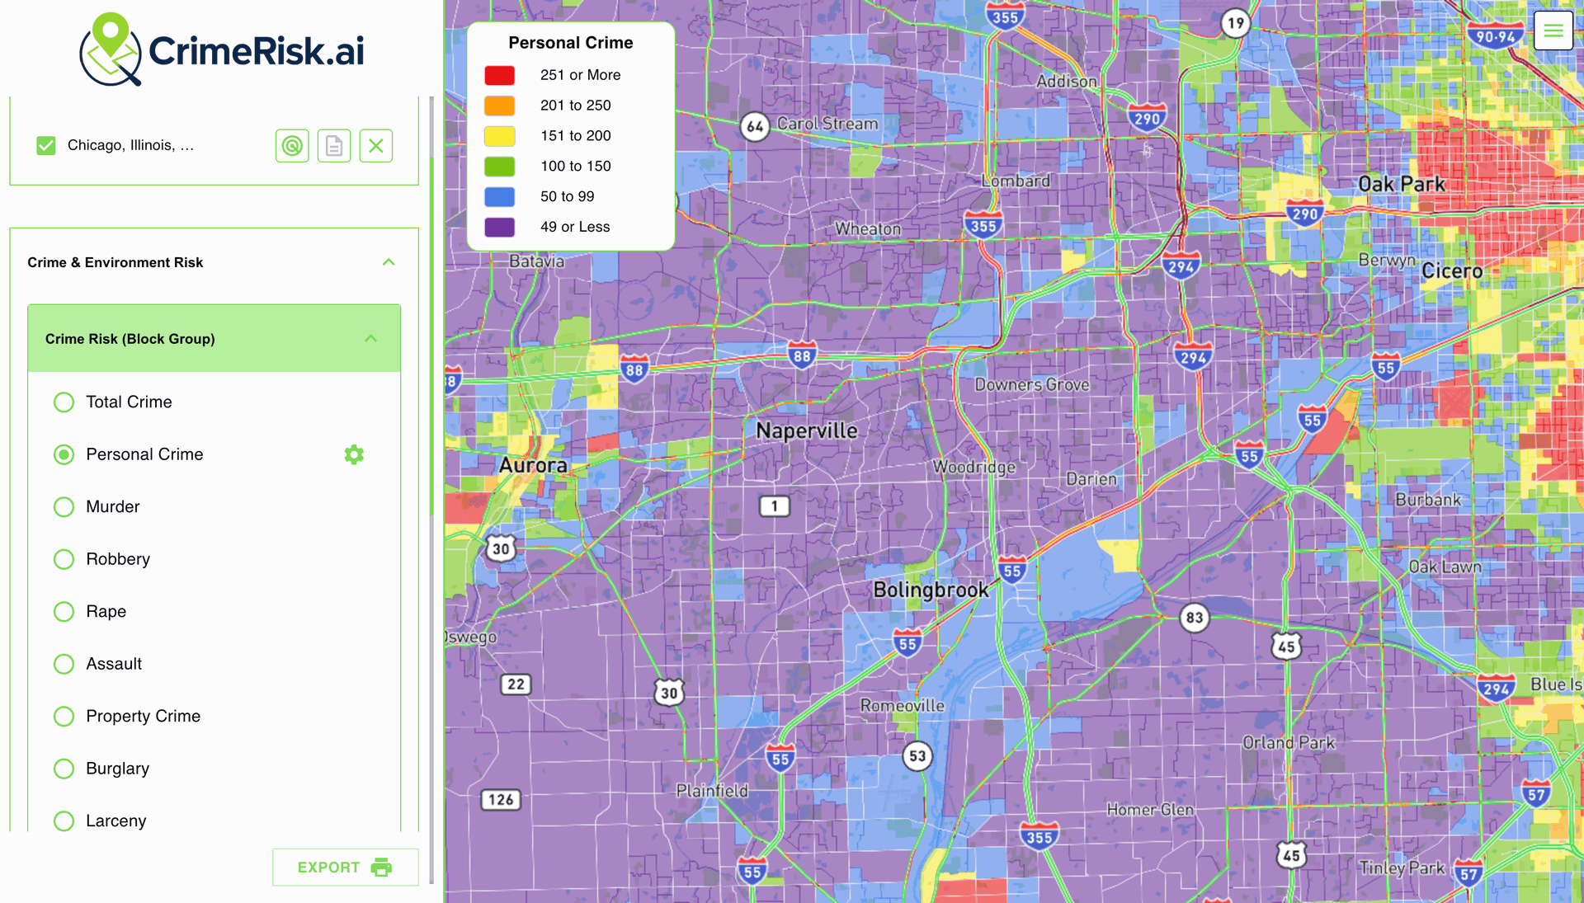
Task: Click red 251 or More legend swatch
Action: tap(500, 75)
